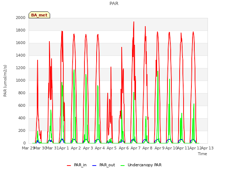Select the PAR_out legend label
Viewport: 229px width, 172px height.
tap(107, 165)
